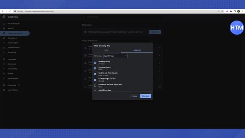This screenshot has width=245, height=138.
Task: Uncheck Cookies and other site data checkbox
Action: tap(95, 74)
